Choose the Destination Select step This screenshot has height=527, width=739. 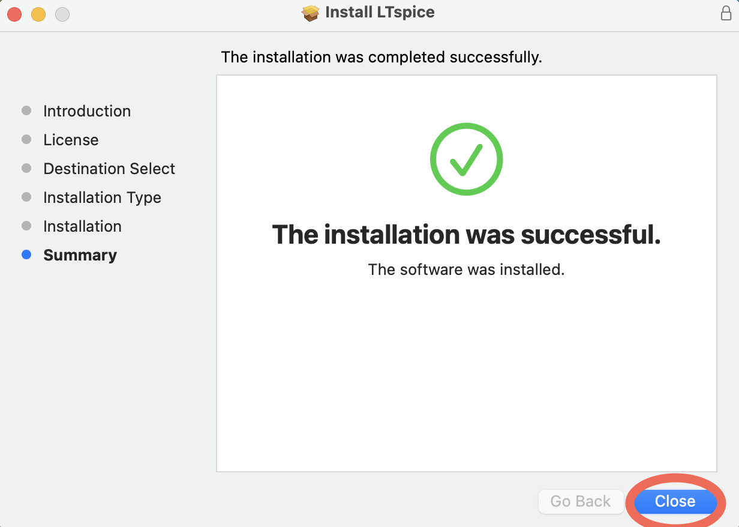click(x=109, y=169)
